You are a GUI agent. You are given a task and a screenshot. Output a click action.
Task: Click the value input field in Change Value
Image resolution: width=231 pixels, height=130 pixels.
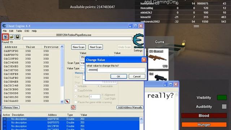click(x=116, y=70)
